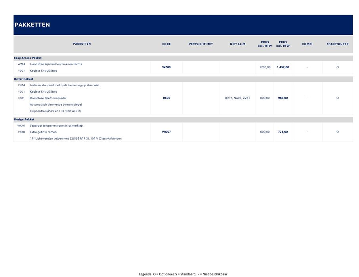Click the 600,00 price excl. BTW
The width and height of the screenshot is (359, 277).
[265, 132]
